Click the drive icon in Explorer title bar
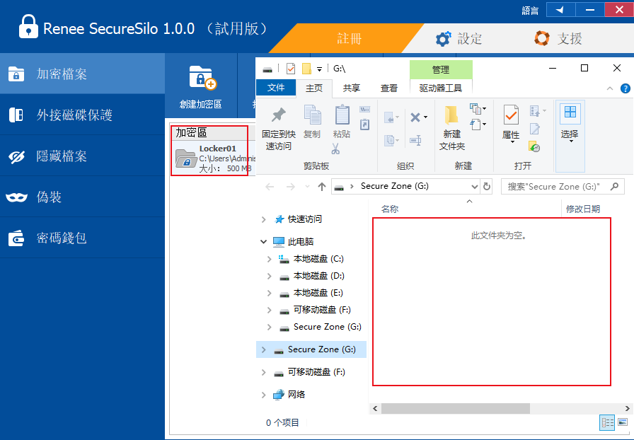This screenshot has height=440, width=634. click(267, 69)
